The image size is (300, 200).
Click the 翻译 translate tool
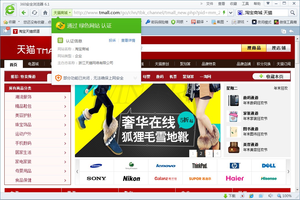coord(198,22)
